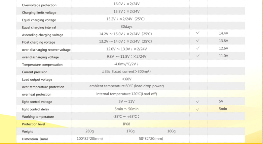The width and height of the screenshot is (263, 144).
Task: Select the 280g weight cell
Action: click(90, 131)
